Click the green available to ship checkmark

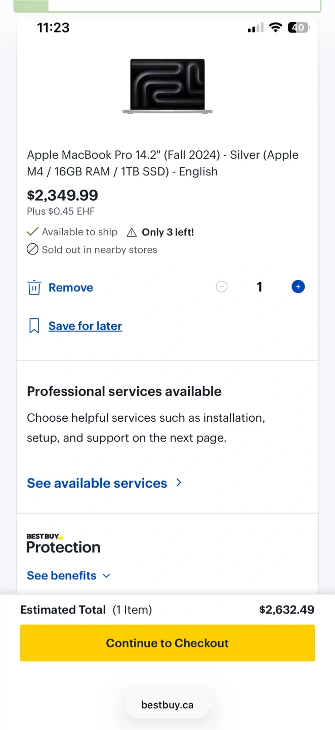tap(32, 232)
